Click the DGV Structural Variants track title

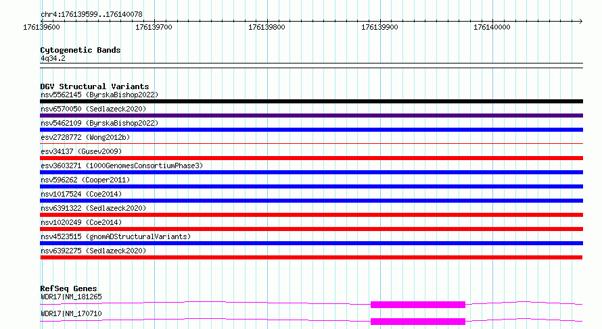95,86
